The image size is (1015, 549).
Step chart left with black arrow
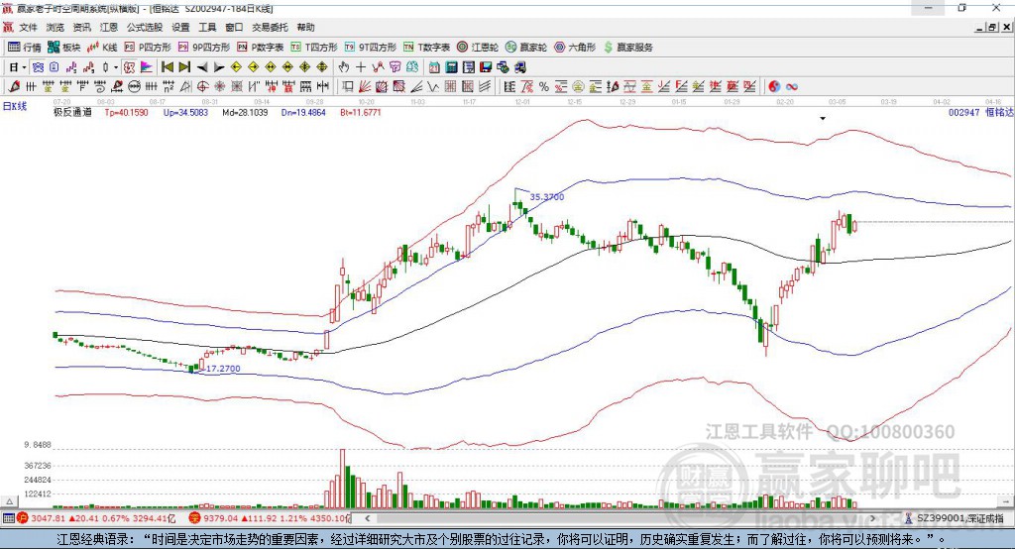point(202,67)
